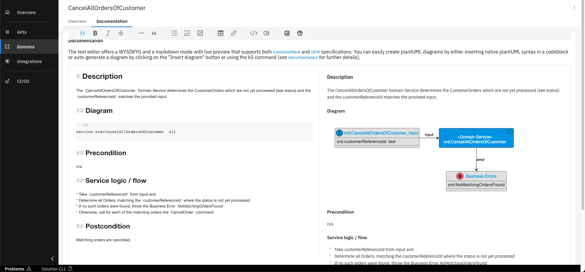Toggle bold formatting

tap(95, 33)
